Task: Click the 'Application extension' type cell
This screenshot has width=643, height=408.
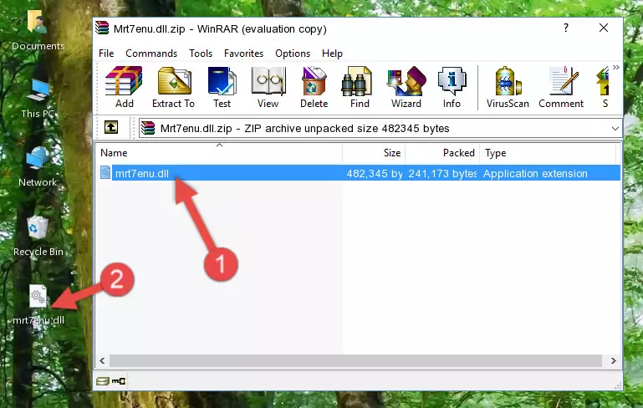Action: click(535, 173)
